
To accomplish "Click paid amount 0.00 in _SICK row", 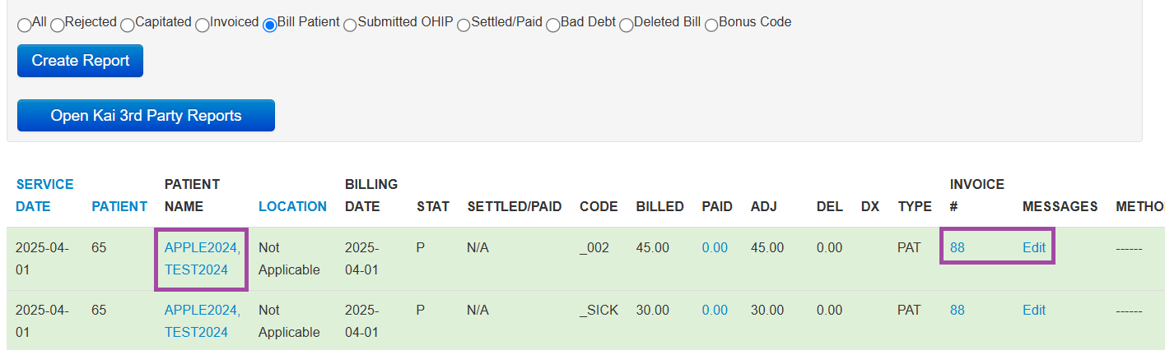I will (x=715, y=310).
